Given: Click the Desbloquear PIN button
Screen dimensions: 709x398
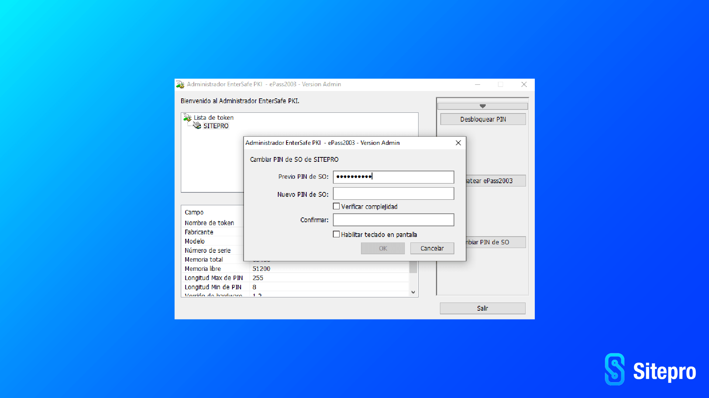Looking at the screenshot, I should 483,119.
